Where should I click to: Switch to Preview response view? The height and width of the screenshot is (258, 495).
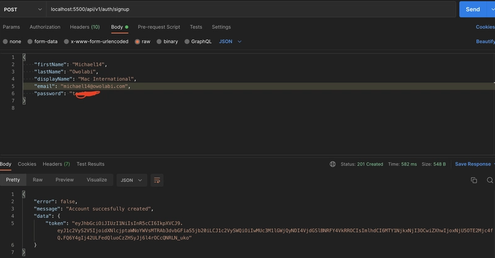pyautogui.click(x=64, y=180)
